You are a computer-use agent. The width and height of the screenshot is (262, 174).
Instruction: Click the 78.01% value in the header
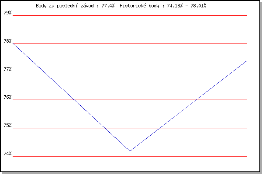(x=198, y=6)
